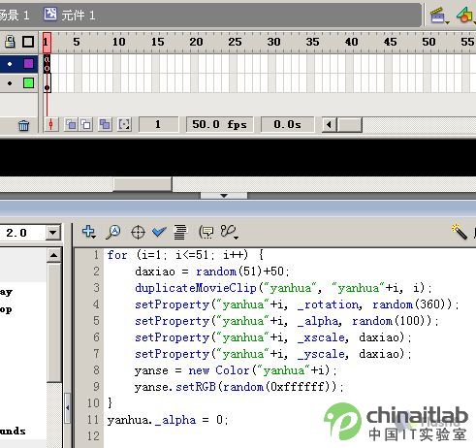
Task: Delete layer with the trash can icon
Action: 23,125
